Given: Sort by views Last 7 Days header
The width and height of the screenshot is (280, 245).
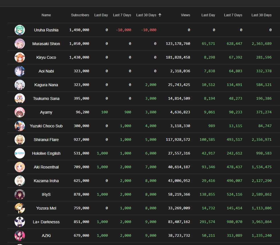Looking at the screenshot, I should tap(233, 15).
